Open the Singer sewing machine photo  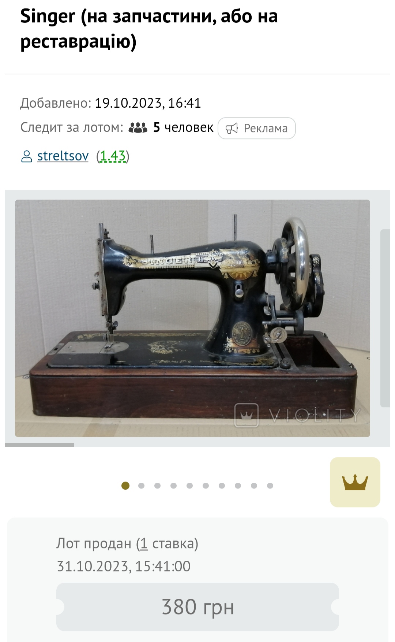[192, 318]
